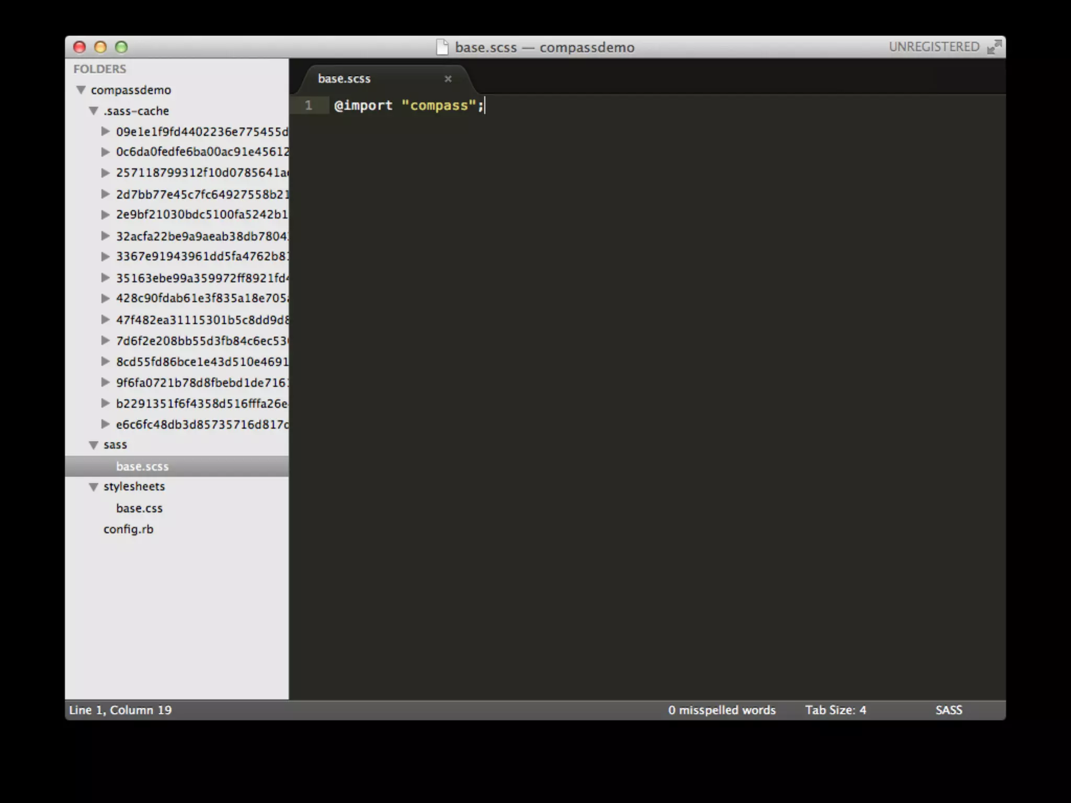Open the Tab Size: 4 menu
Image resolution: width=1071 pixels, height=803 pixels.
[x=835, y=710]
